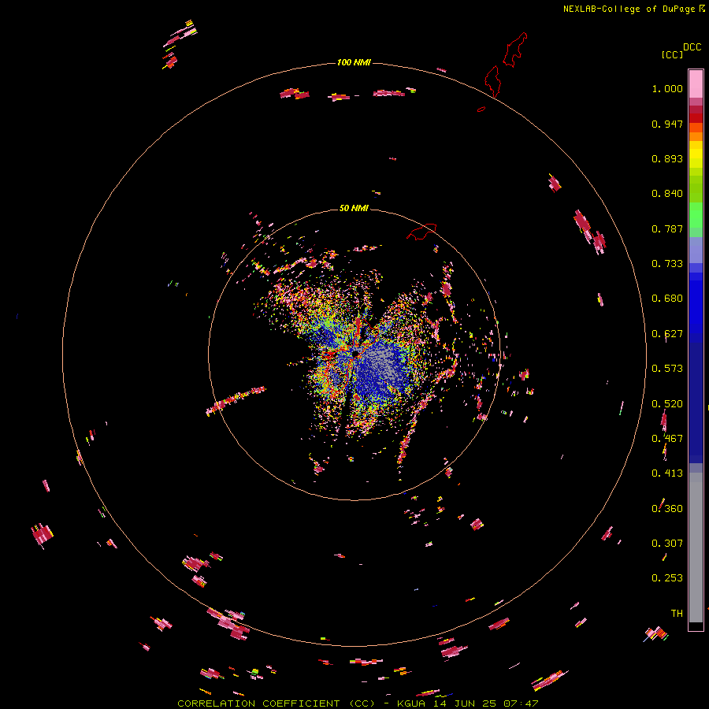This screenshot has width=709, height=709.
Task: Pick the olive green swatch near 0.840
Action: click(x=696, y=189)
